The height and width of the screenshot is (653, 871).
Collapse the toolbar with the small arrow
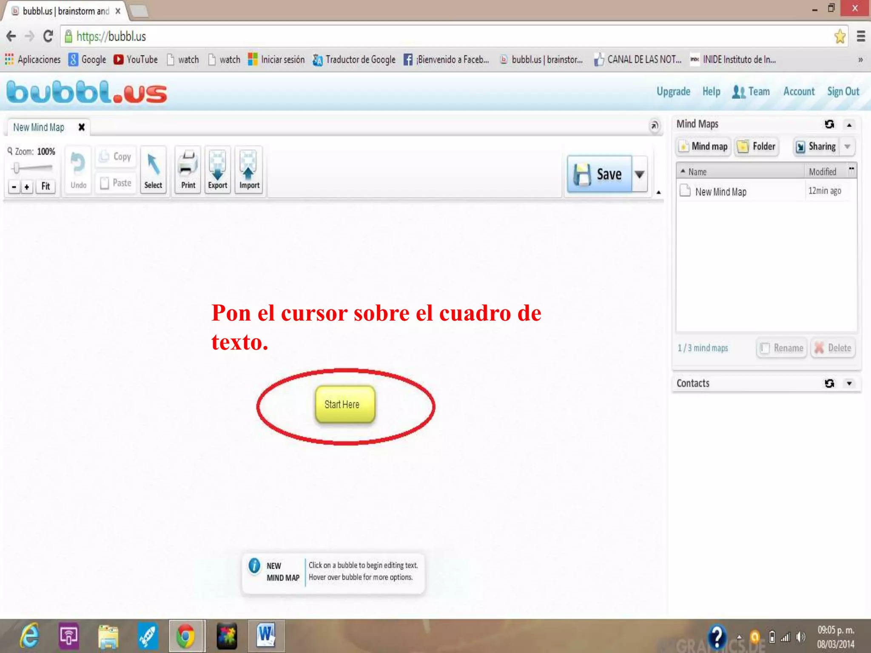point(659,193)
